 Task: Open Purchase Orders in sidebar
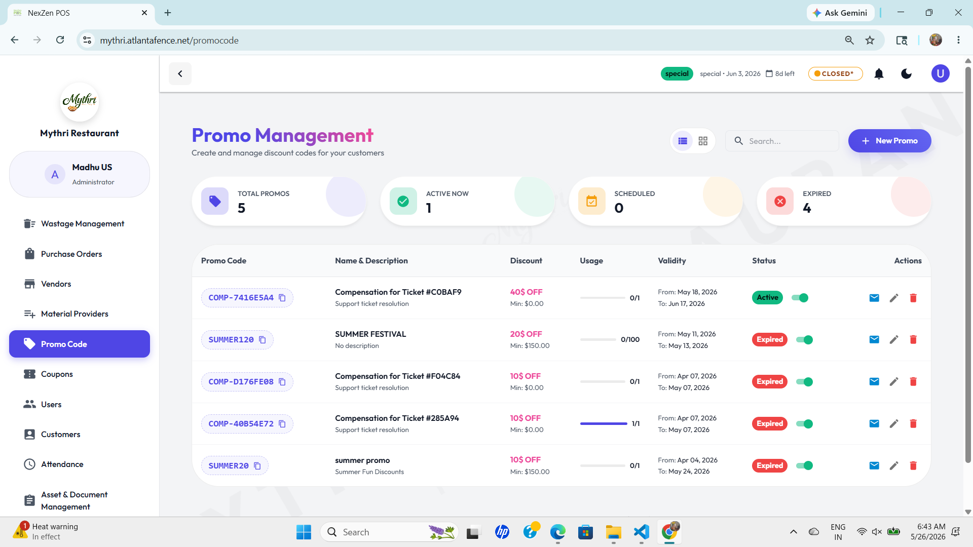click(x=80, y=254)
